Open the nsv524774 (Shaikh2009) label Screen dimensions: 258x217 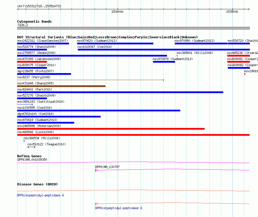click(37, 47)
